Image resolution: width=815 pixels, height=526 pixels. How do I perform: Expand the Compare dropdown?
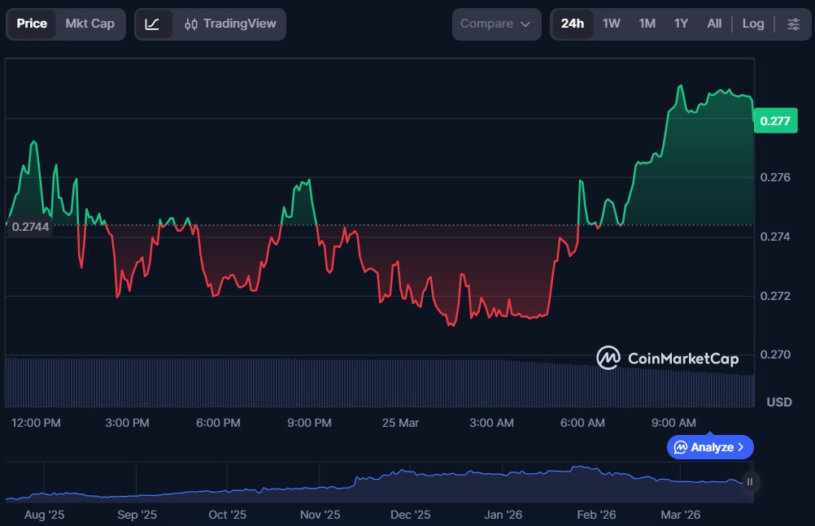[x=496, y=24]
